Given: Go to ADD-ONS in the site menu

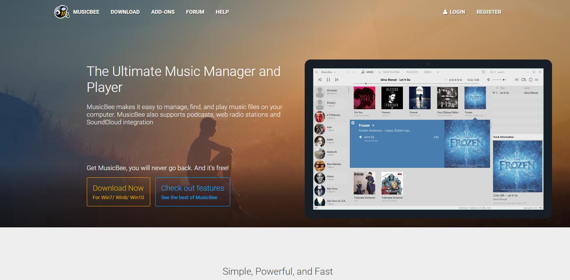Looking at the screenshot, I should 163,12.
